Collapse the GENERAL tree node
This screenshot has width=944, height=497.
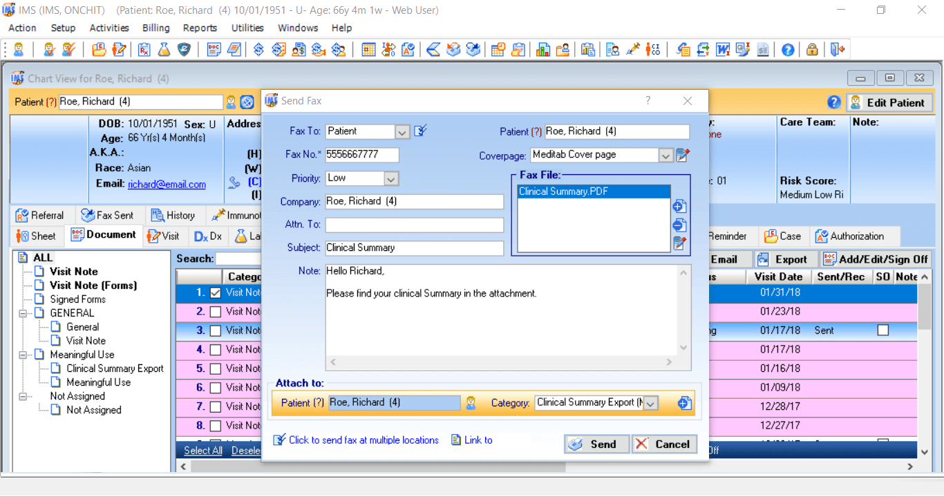(x=23, y=313)
